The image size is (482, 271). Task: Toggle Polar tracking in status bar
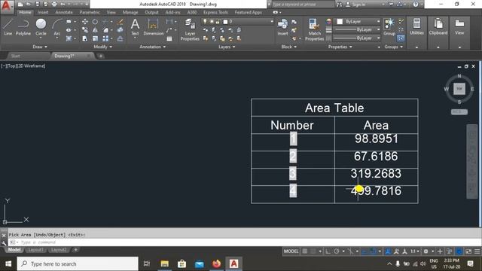click(x=337, y=251)
